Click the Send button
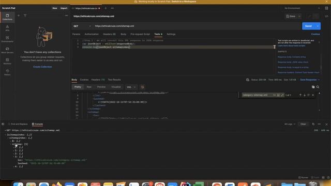Screen dimensions: 331x186 click(308, 26)
